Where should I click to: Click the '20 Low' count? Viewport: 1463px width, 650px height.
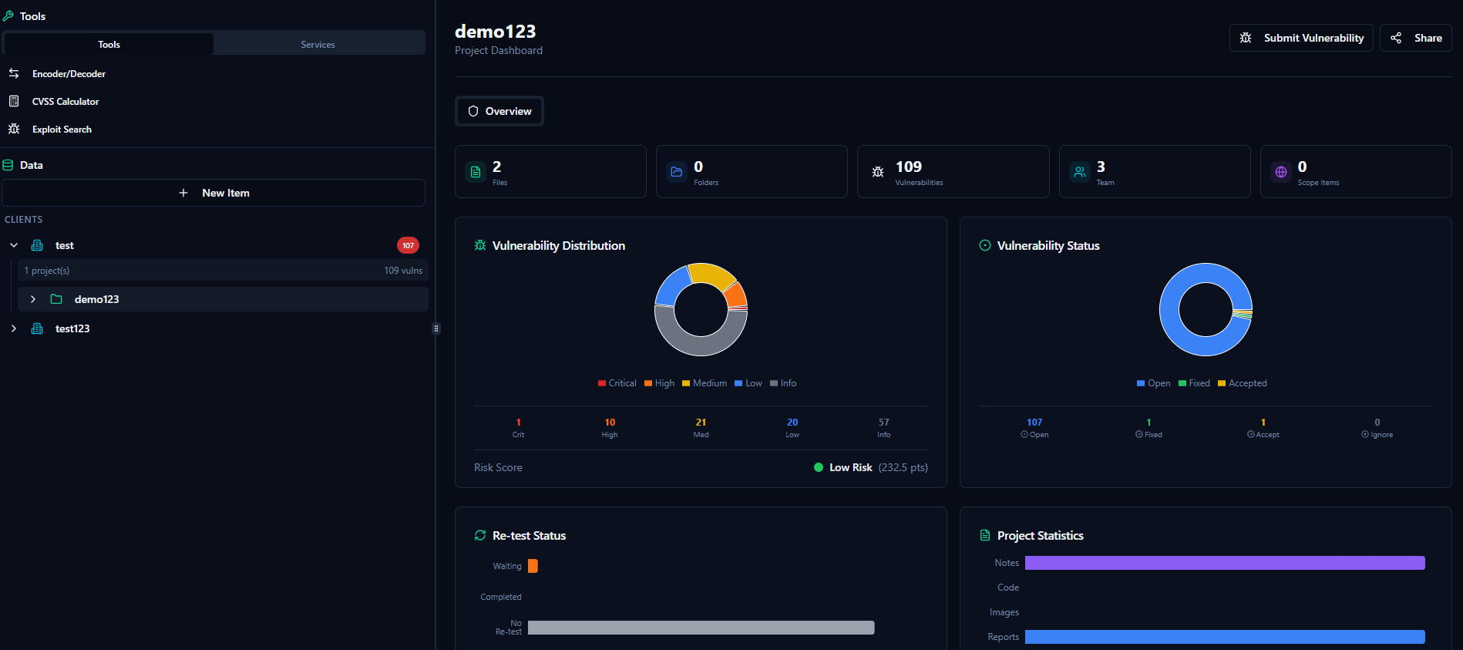(x=792, y=428)
